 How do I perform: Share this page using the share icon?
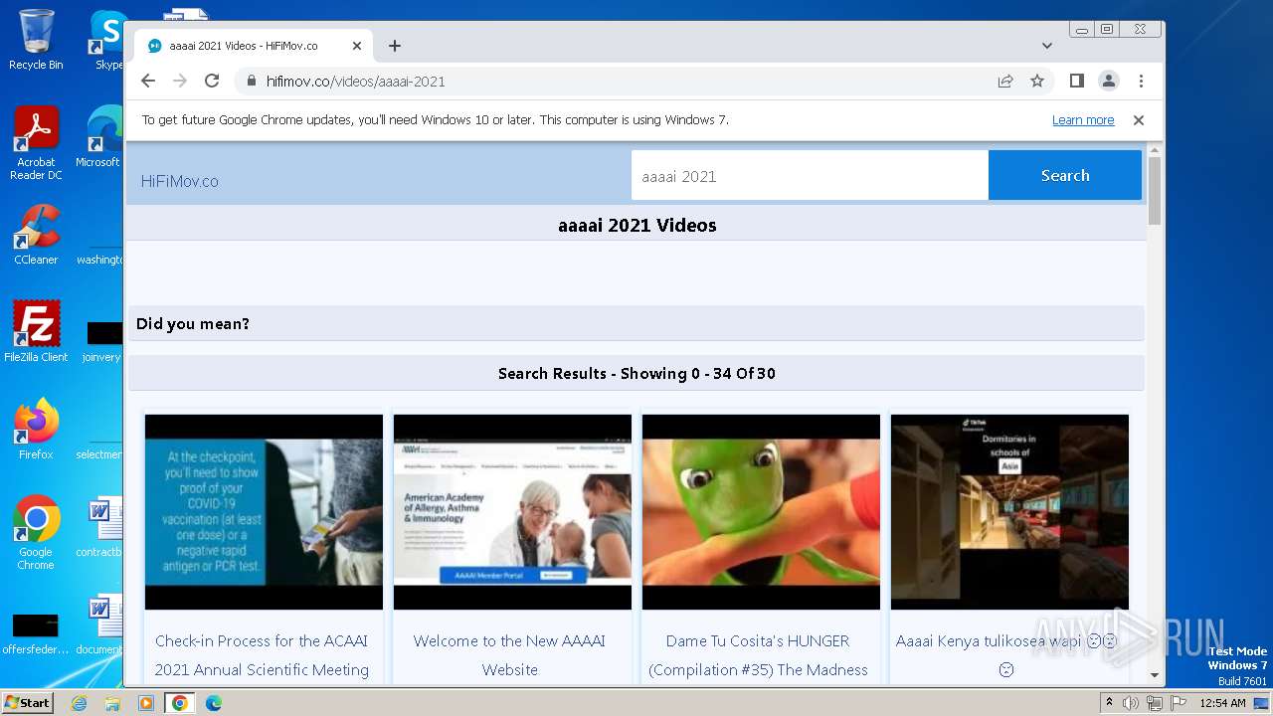tap(1005, 81)
